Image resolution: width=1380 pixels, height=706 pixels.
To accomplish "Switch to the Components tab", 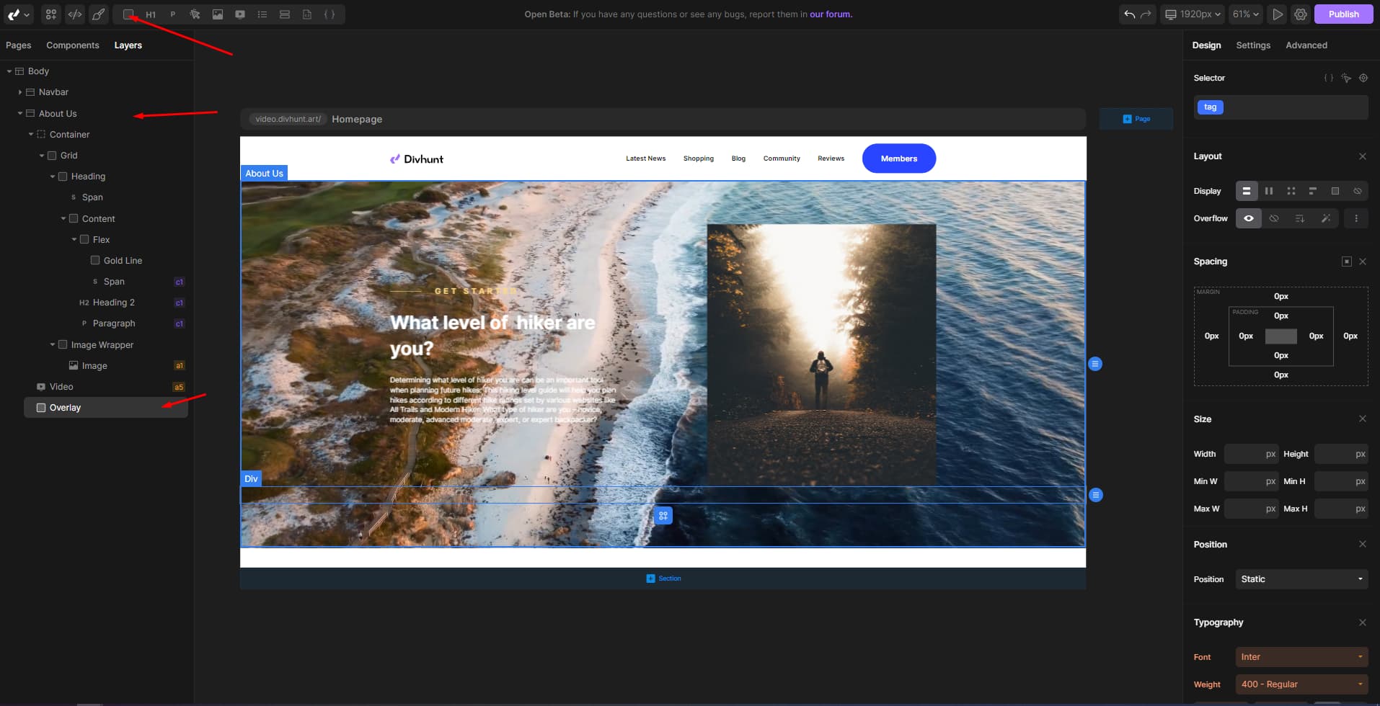I will click(73, 45).
